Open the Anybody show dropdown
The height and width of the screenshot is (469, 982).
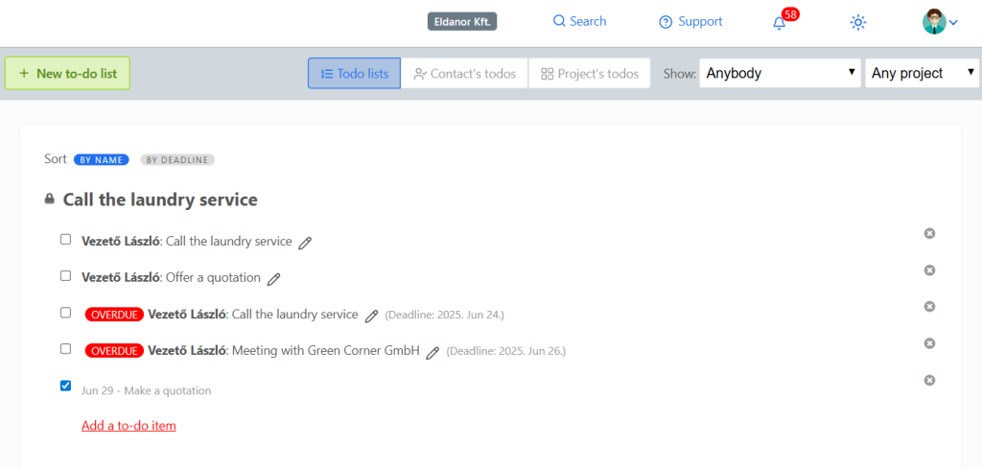coord(781,73)
